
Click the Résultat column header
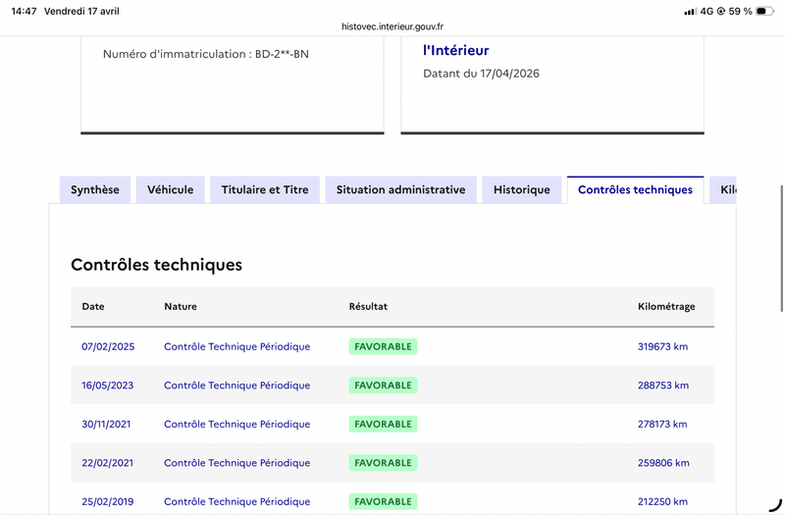pos(368,306)
